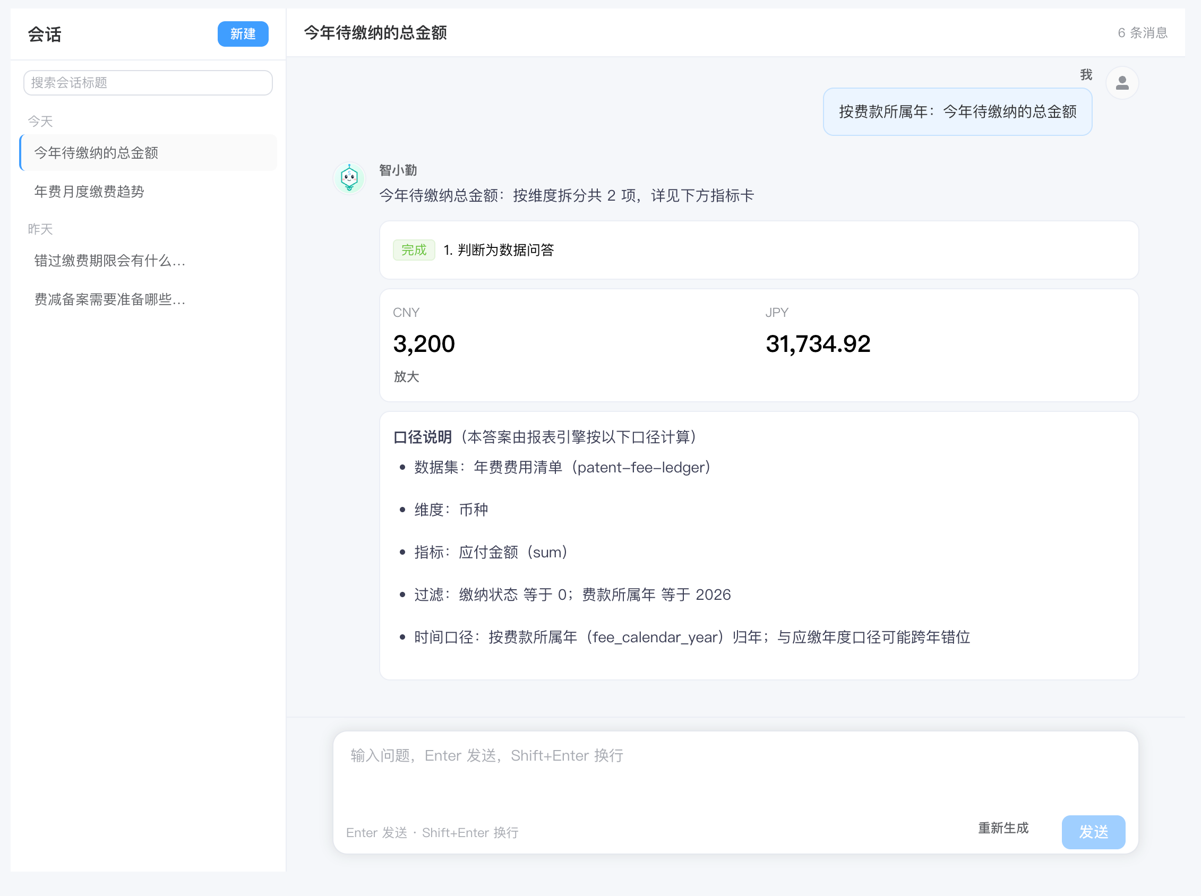
Task: Click the 时间口径 explanation line
Action: [x=692, y=637]
